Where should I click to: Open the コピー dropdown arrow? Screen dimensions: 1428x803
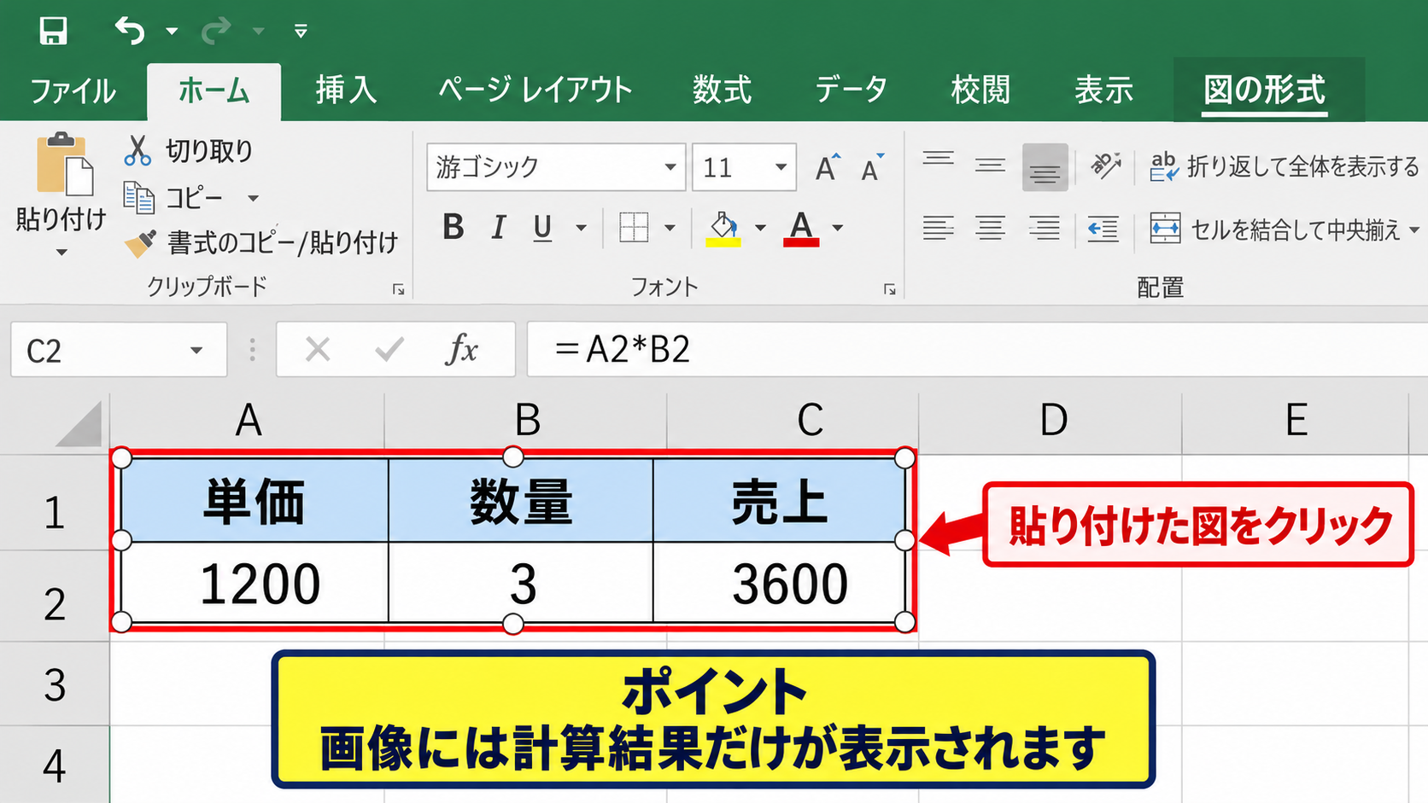click(x=253, y=199)
